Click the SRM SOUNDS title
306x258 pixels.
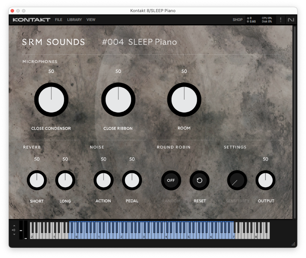(x=53, y=42)
